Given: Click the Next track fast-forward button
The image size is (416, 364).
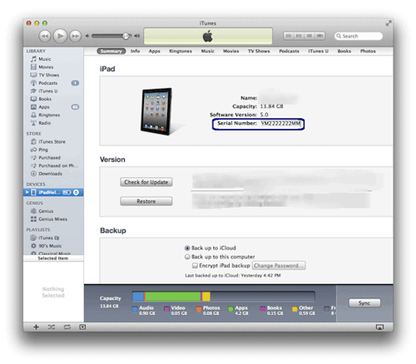Looking at the screenshot, I should click(x=75, y=36).
